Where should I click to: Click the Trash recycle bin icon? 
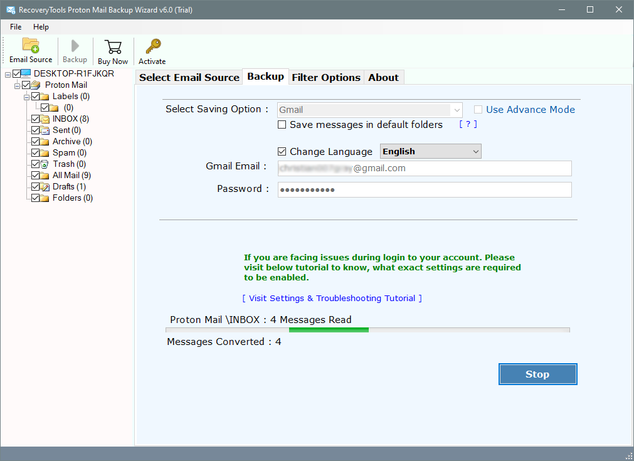pos(45,164)
